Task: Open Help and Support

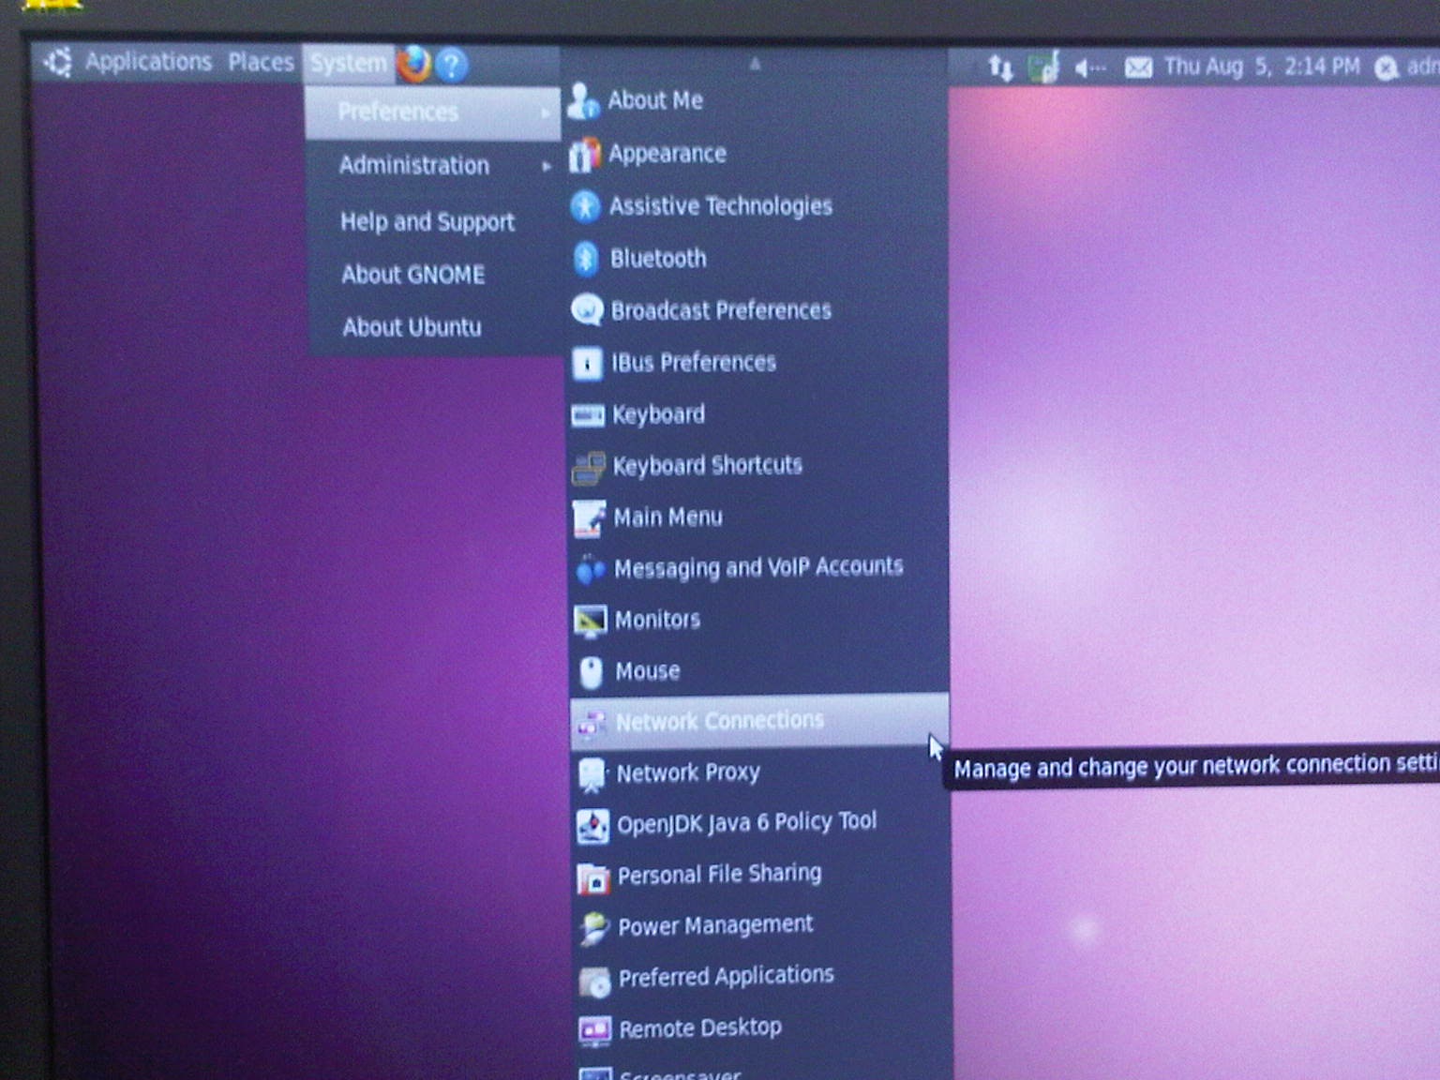Action: pyautogui.click(x=433, y=222)
